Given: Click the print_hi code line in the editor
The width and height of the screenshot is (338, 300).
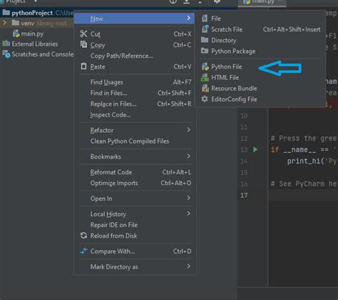Looking at the screenshot, I should tap(312, 161).
